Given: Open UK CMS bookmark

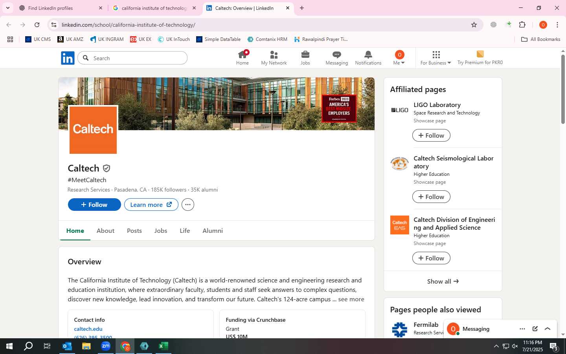Looking at the screenshot, I should coord(38,39).
